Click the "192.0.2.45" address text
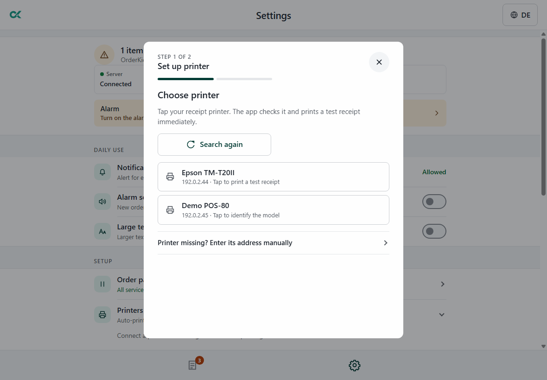The image size is (547, 380). click(195, 215)
